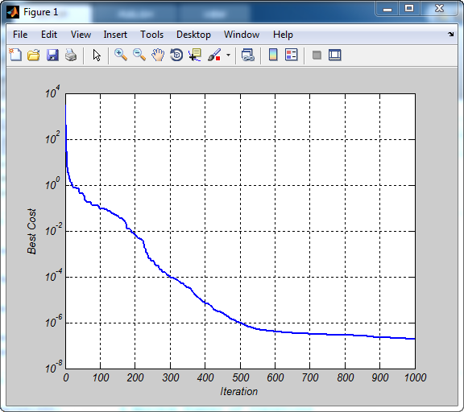Open a file with the folder icon
The width and height of the screenshot is (464, 412).
(x=34, y=55)
